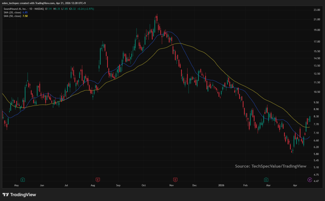Click the Oct label on time axis
Viewport: 325px width, 201px height.
coord(144,185)
